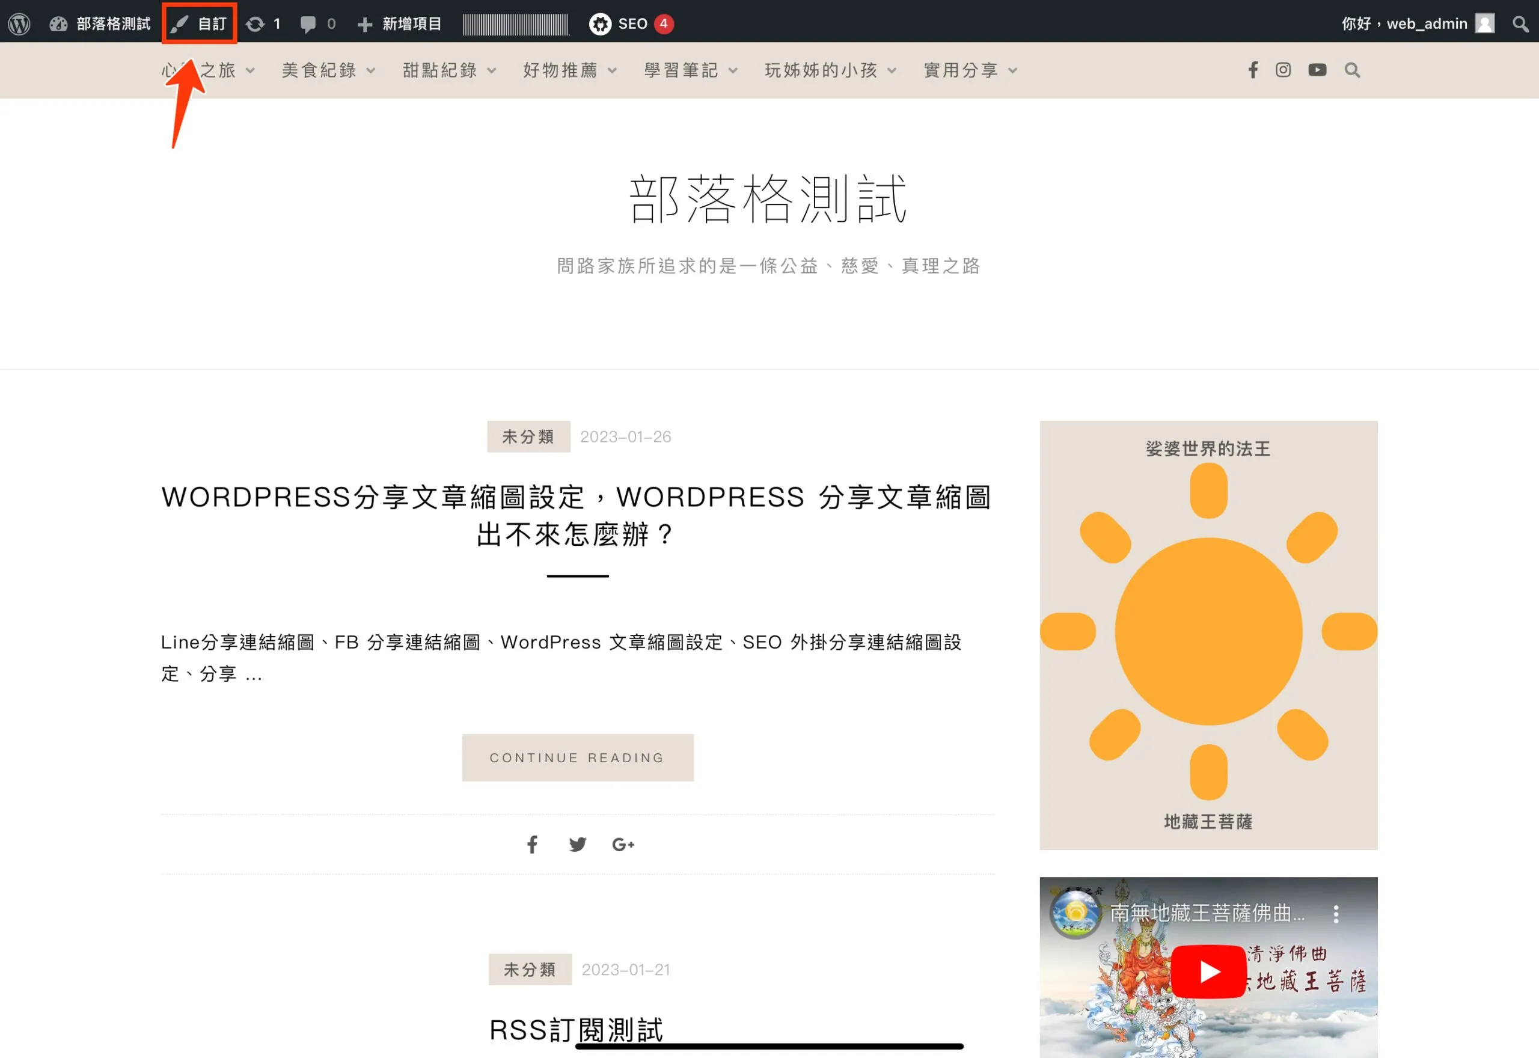The height and width of the screenshot is (1058, 1539).
Task: Play the 南無地藏王菩薩佛曲 YouTube video
Action: point(1208,971)
